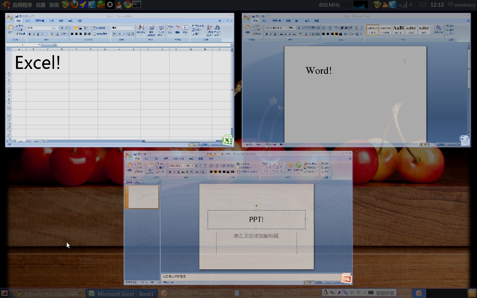Click 智能拼音 on the input method bar
477x298 pixels.
click(x=385, y=293)
